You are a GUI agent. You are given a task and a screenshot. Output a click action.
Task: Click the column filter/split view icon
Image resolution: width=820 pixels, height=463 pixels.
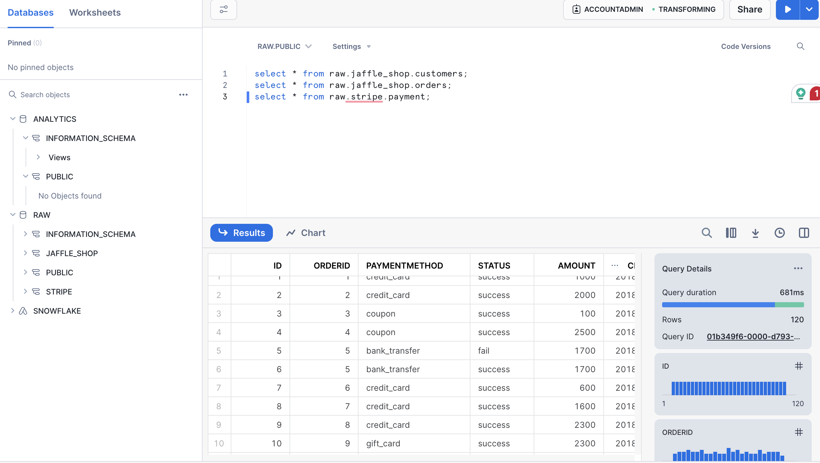[x=731, y=233]
